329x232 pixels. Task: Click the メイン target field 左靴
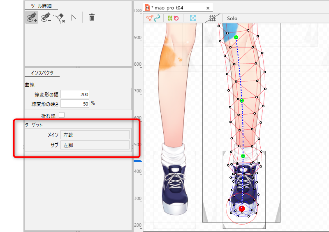tap(95, 135)
